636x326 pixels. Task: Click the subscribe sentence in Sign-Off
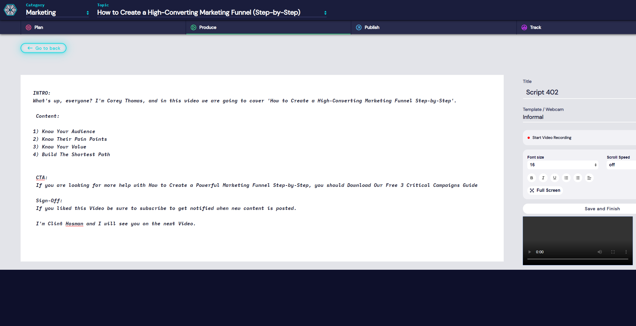(166, 208)
